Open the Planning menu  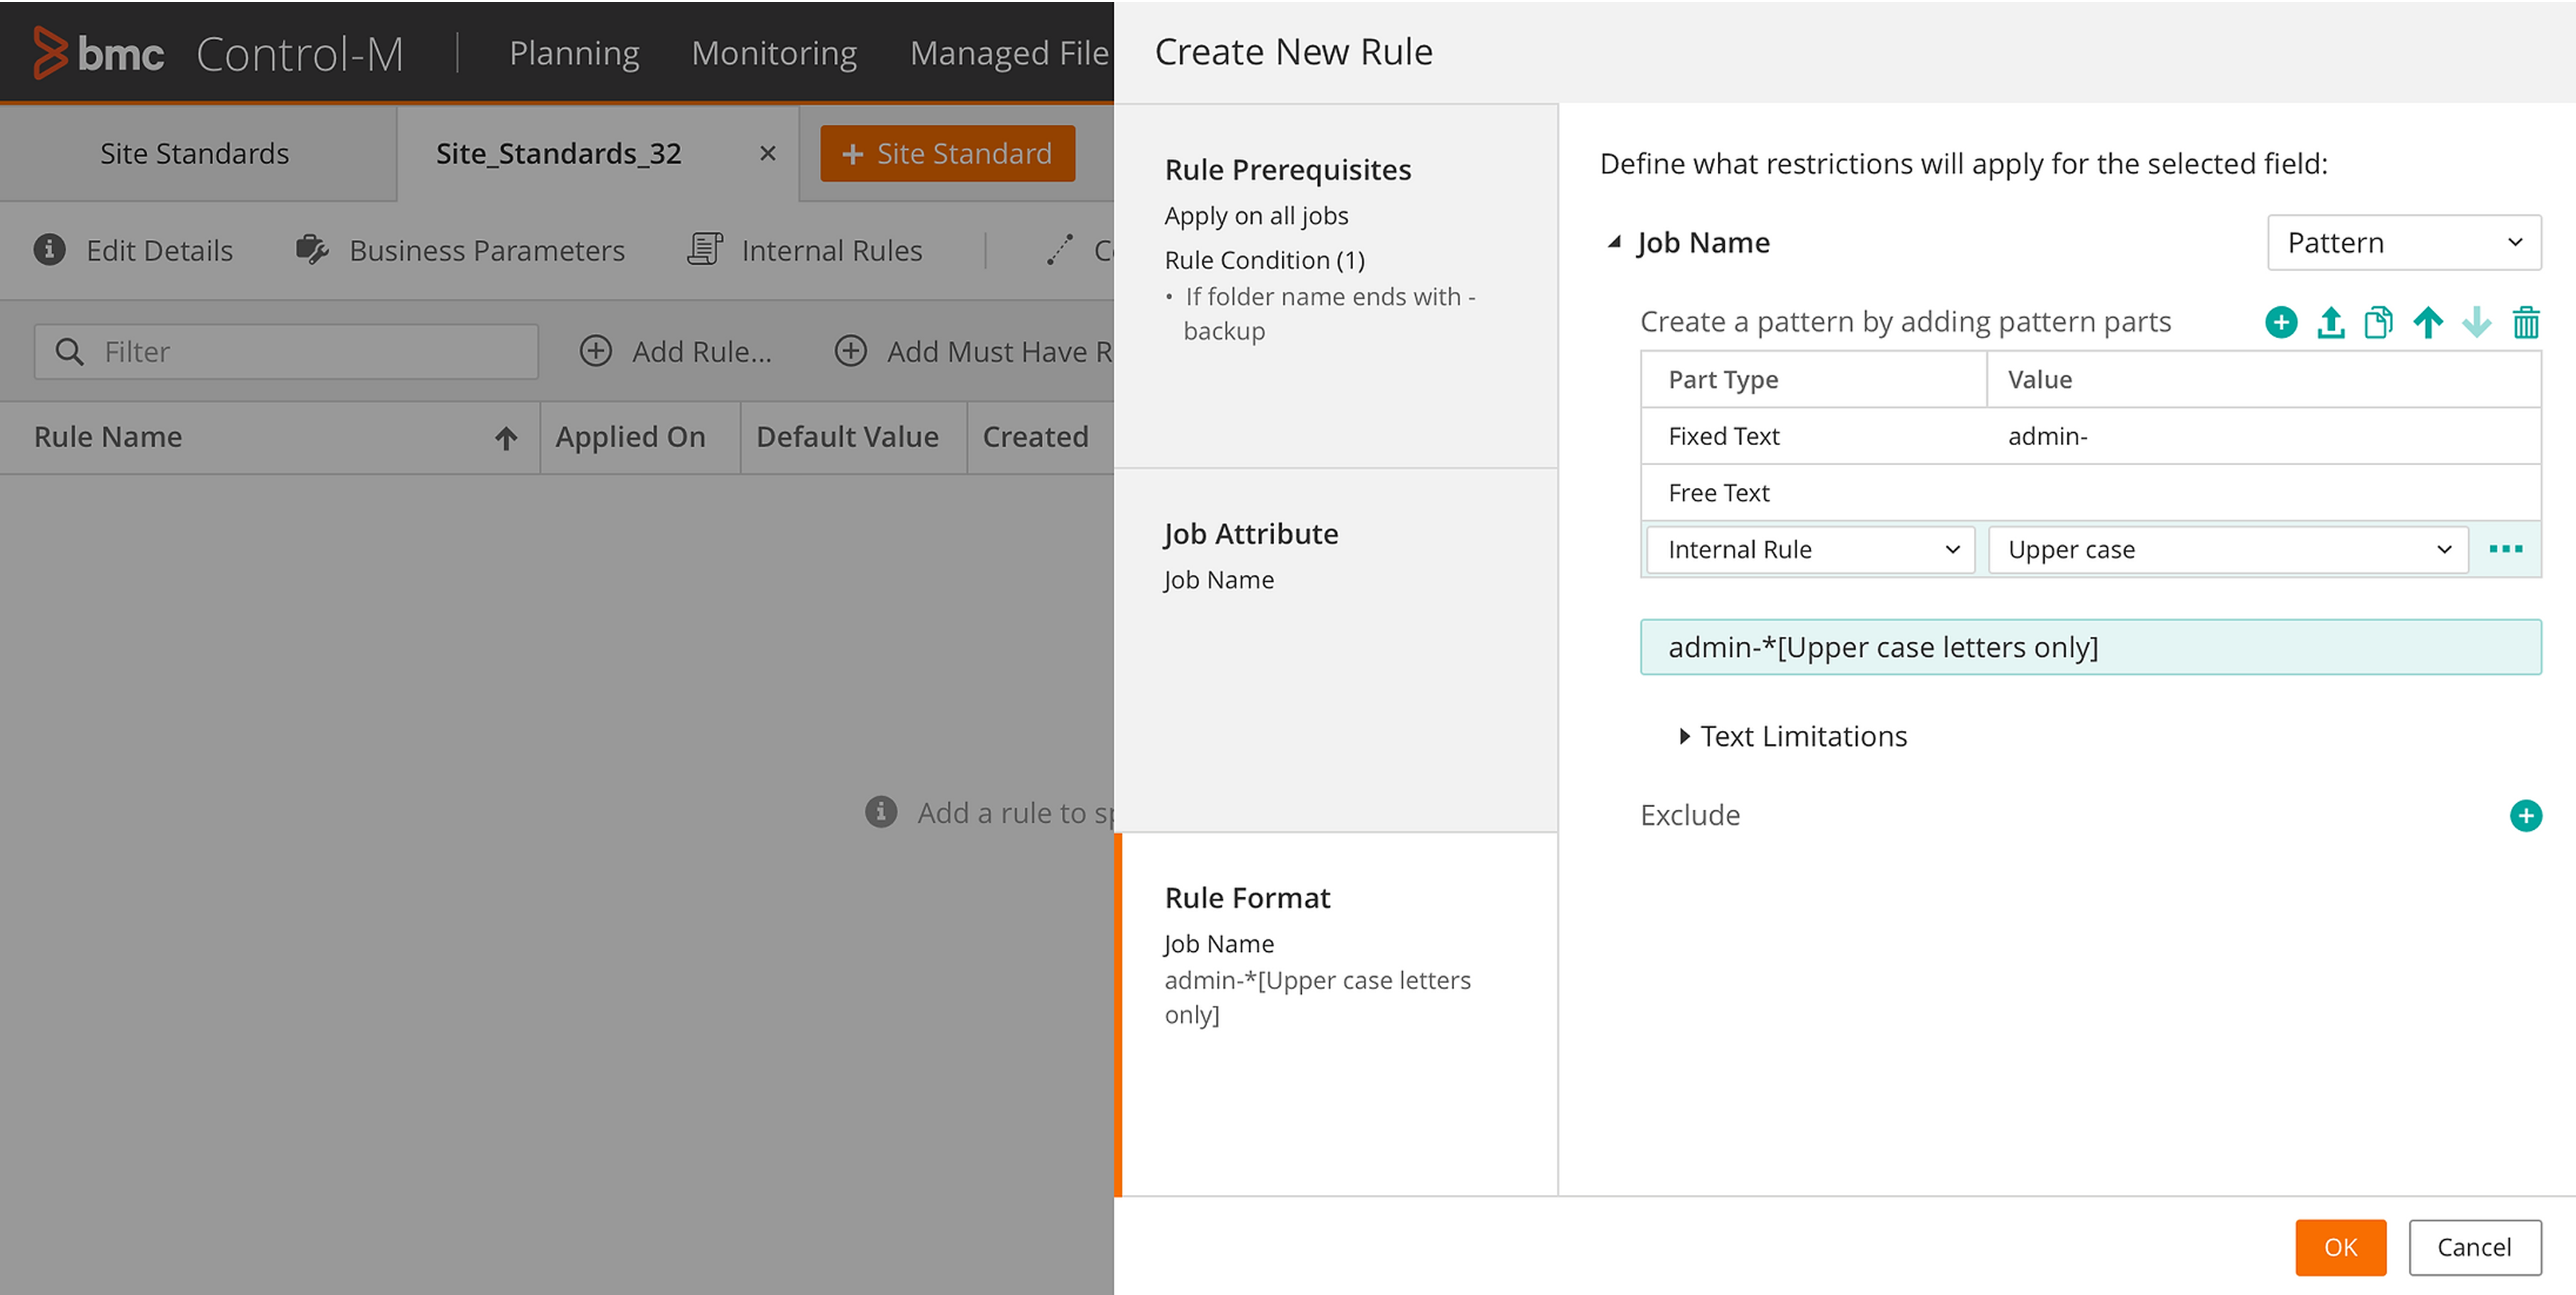[x=574, y=53]
